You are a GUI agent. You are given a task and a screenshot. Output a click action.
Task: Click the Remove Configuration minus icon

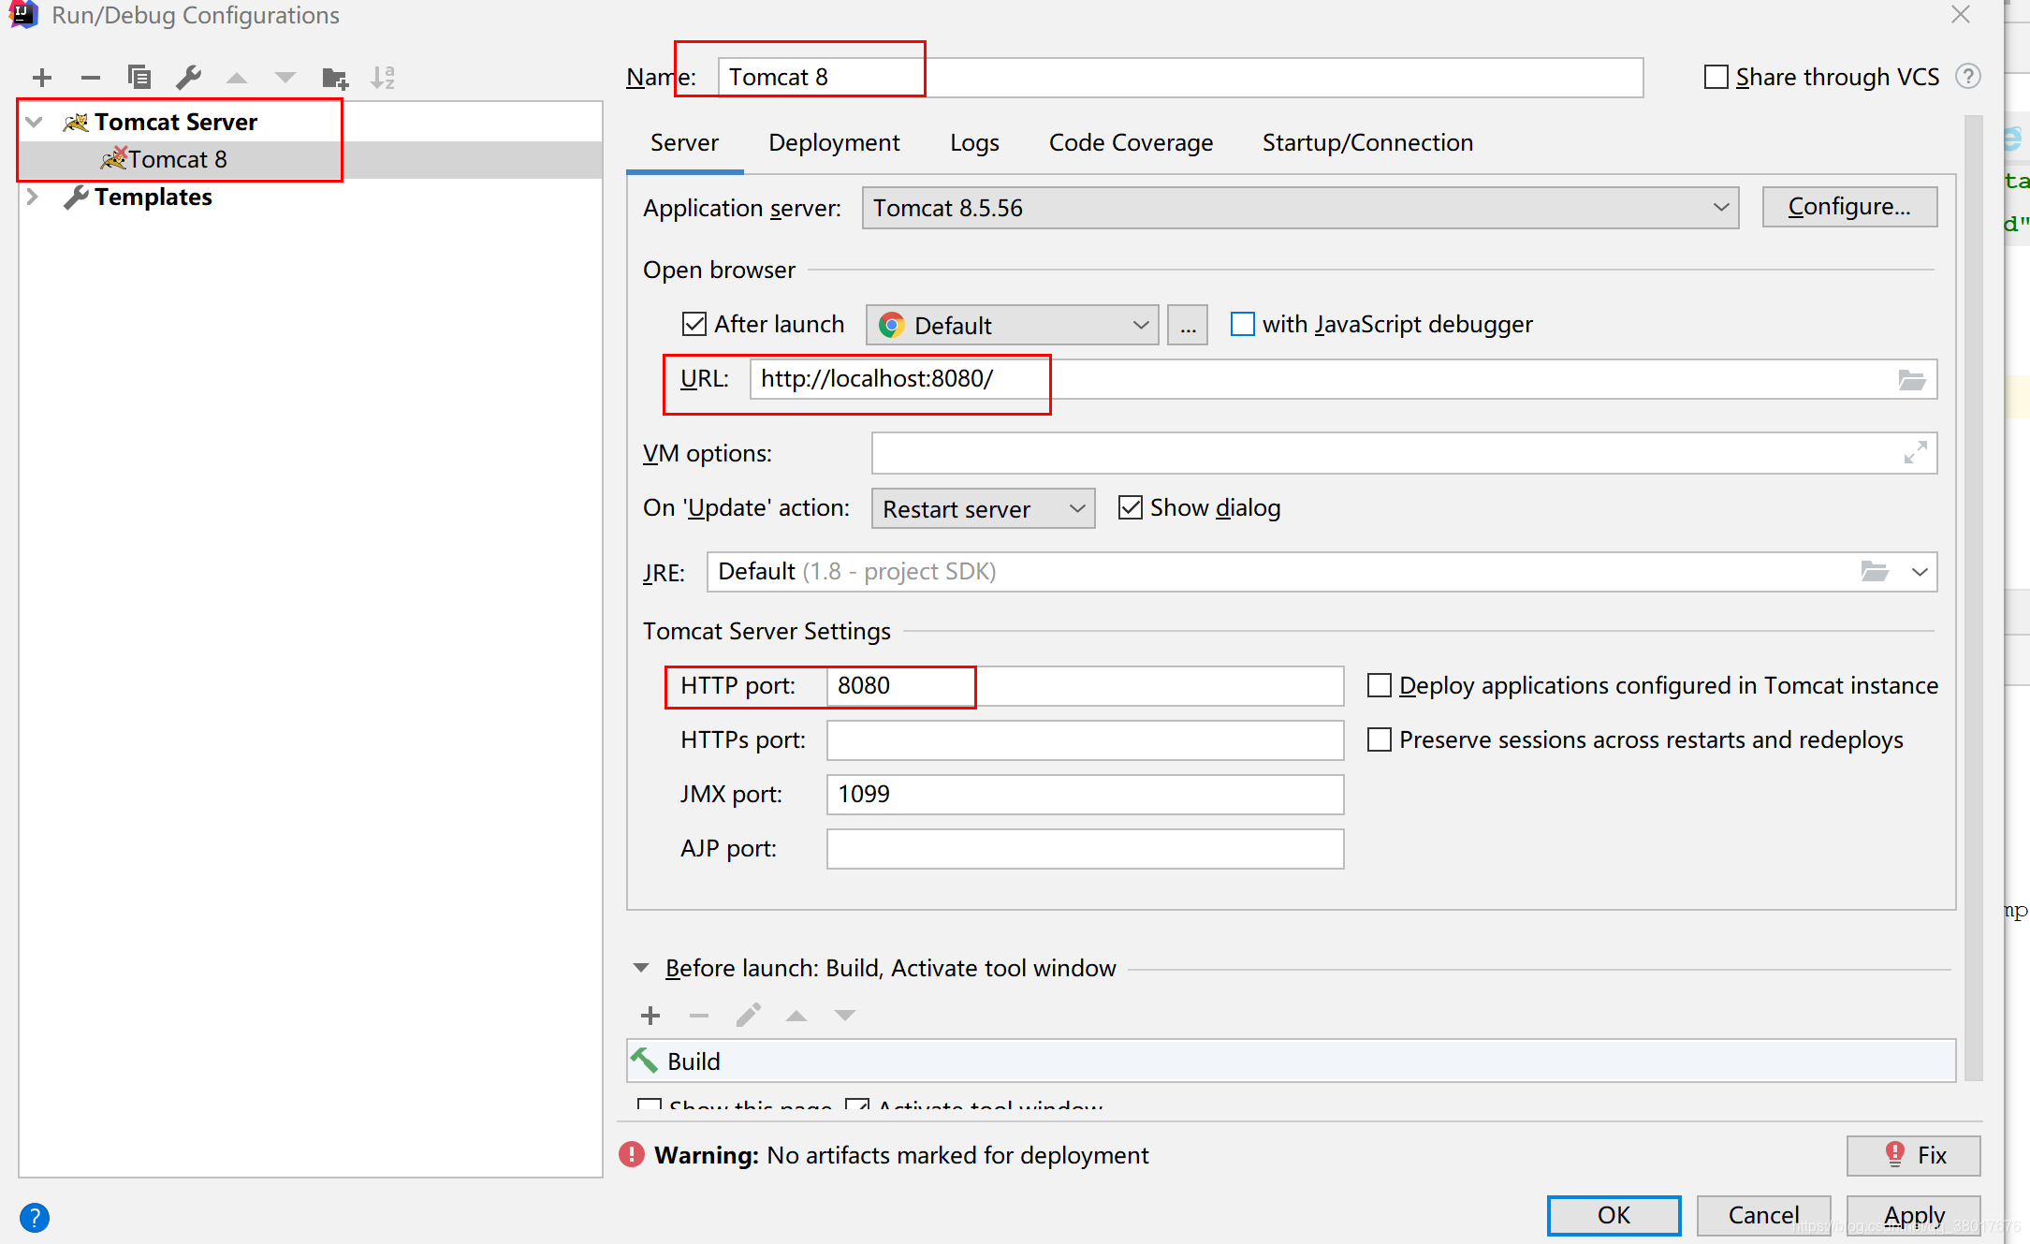click(x=91, y=78)
